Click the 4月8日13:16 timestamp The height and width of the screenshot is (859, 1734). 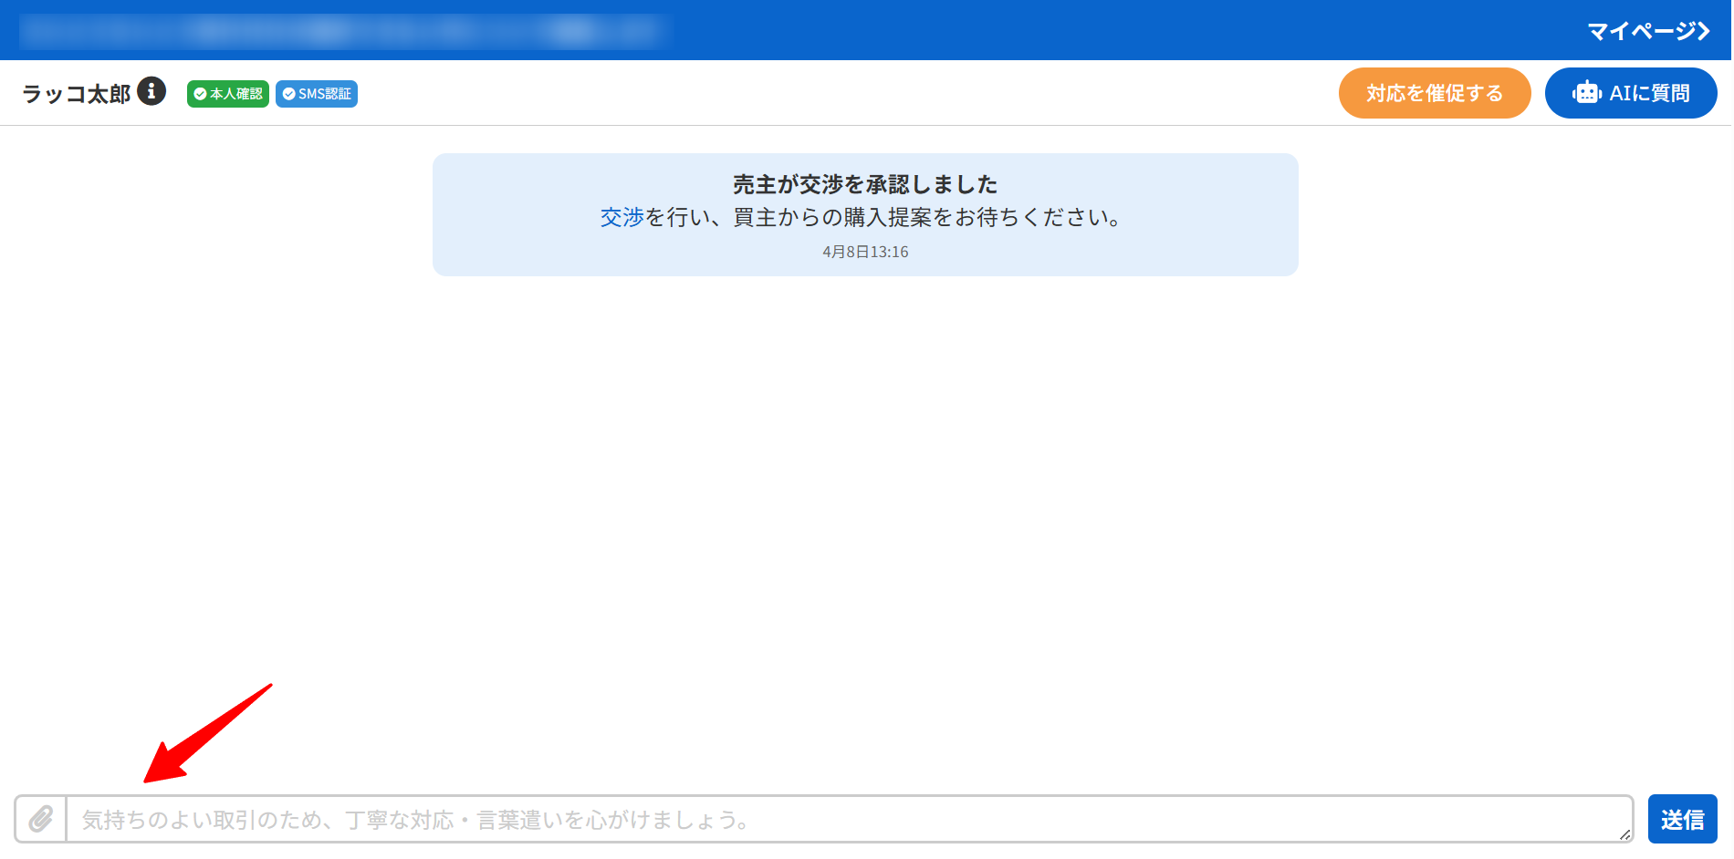(865, 252)
